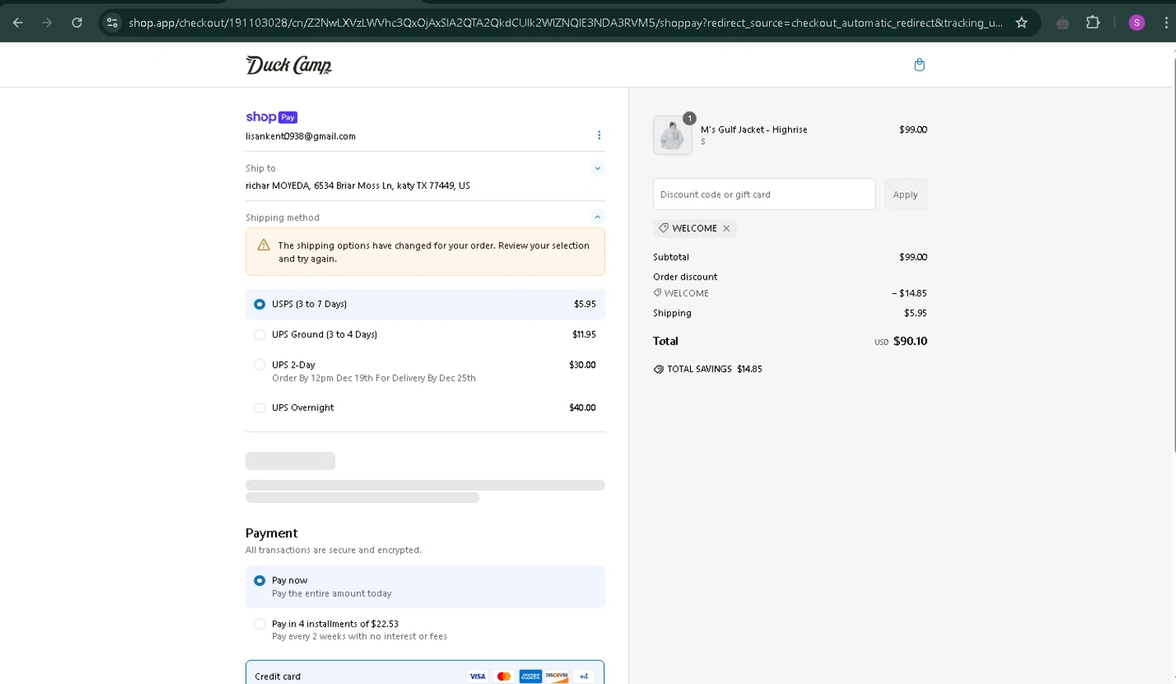Click the Shipping $5.95 summary value

(x=915, y=313)
